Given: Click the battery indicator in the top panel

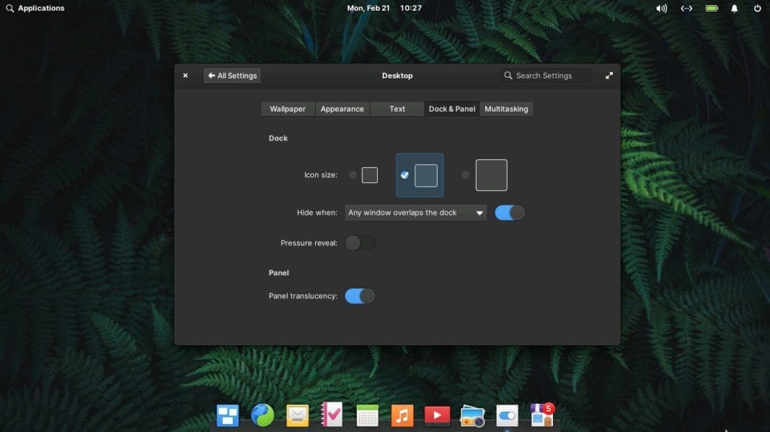Looking at the screenshot, I should [711, 8].
